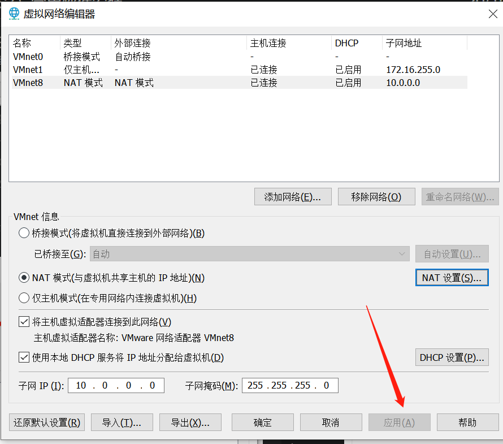Click 添加网络(E)... button
This screenshot has height=444, width=503.
coord(293,197)
